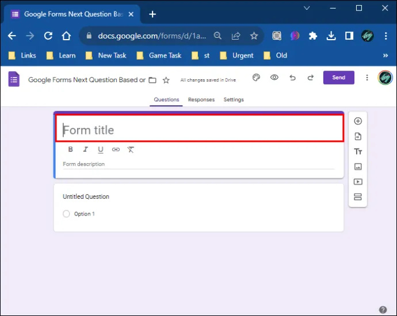The height and width of the screenshot is (316, 397).
Task: Apply underline formatting to form title
Action: pyautogui.click(x=101, y=149)
